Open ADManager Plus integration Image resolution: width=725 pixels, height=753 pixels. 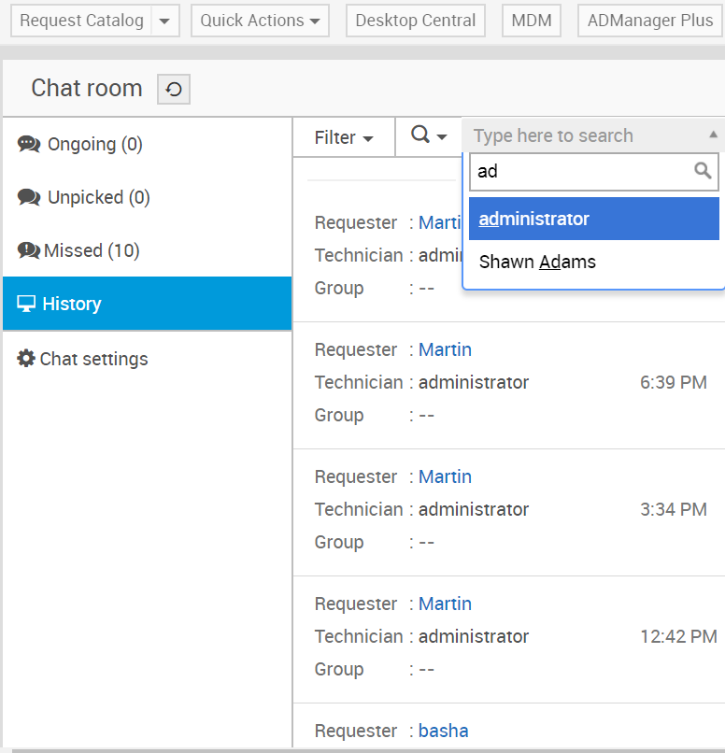click(x=649, y=21)
